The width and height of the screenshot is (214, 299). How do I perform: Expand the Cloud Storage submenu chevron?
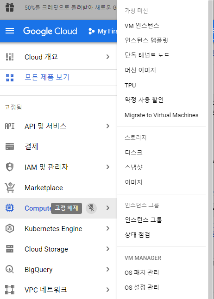[x=108, y=249]
